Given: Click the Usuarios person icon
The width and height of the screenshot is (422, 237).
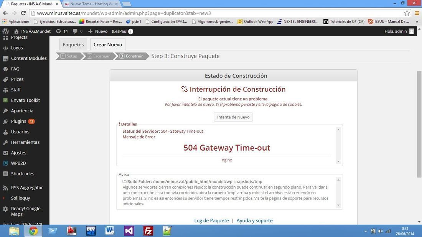Looking at the screenshot, I should click(x=5, y=132).
